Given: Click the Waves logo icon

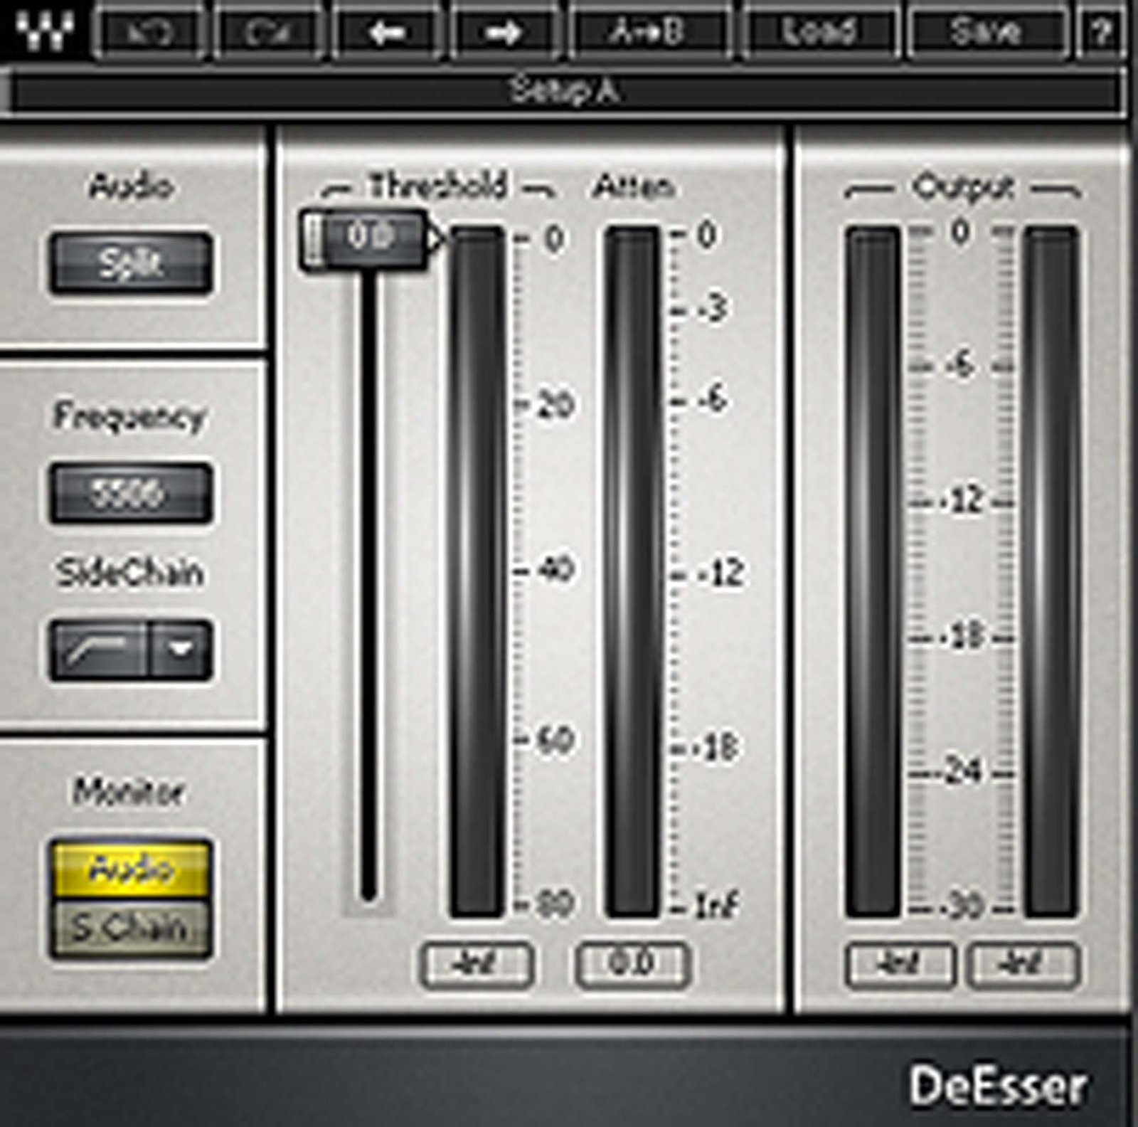Looking at the screenshot, I should [x=44, y=30].
